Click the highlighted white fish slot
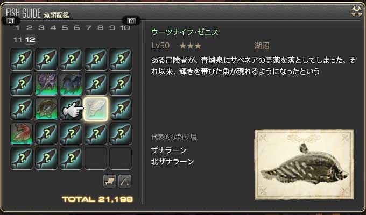The width and height of the screenshot is (366, 215). [x=96, y=109]
